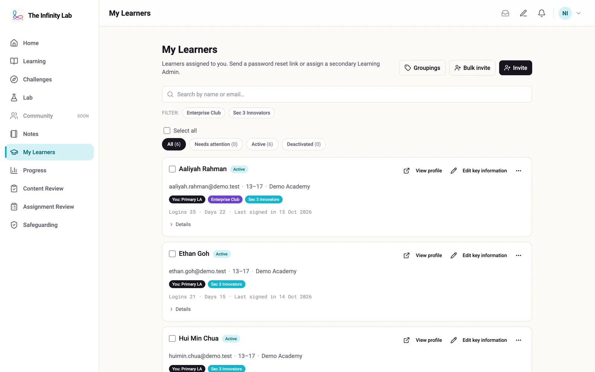Click the Safeguarding shield icon
This screenshot has height=372, width=595.
pyautogui.click(x=14, y=225)
